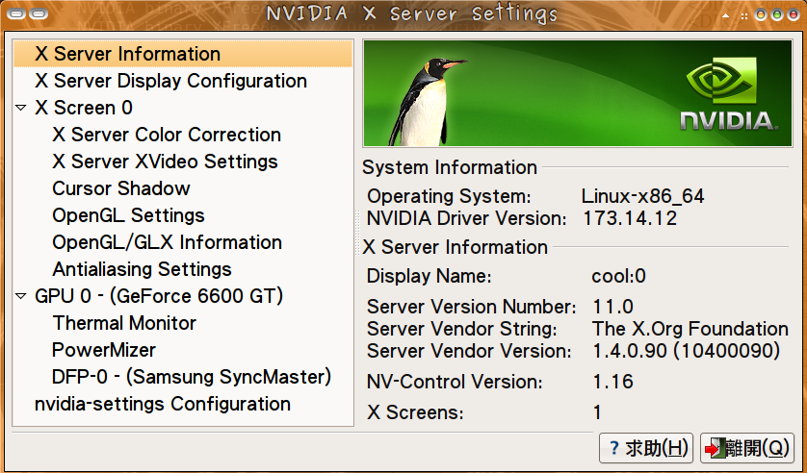Click the 'System Information' section heading
The image size is (807, 473).
450,168
